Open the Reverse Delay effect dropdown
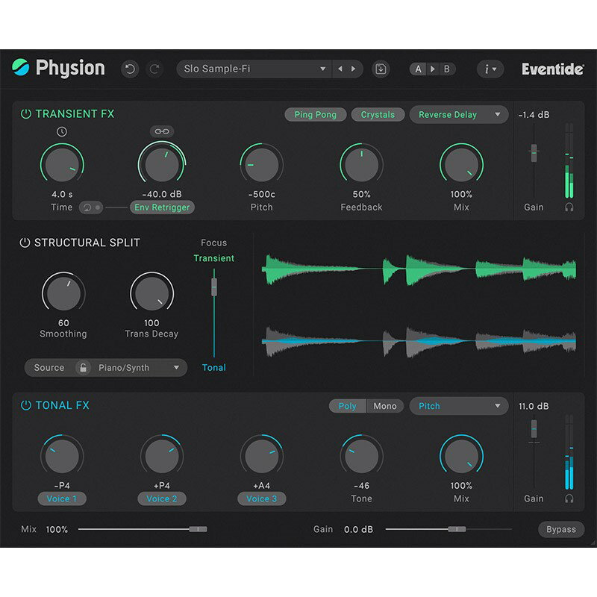Image resolution: width=597 pixels, height=597 pixels. (458, 114)
